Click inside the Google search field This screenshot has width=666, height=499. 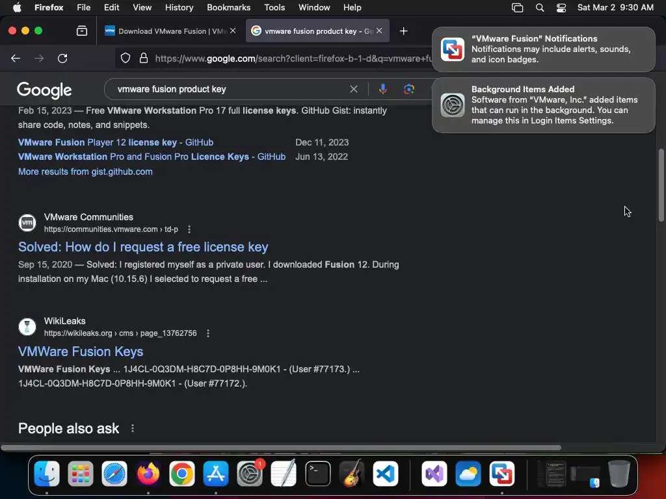[230, 89]
